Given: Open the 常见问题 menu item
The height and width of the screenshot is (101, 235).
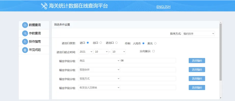Looking at the screenshot, I should coord(34,50).
